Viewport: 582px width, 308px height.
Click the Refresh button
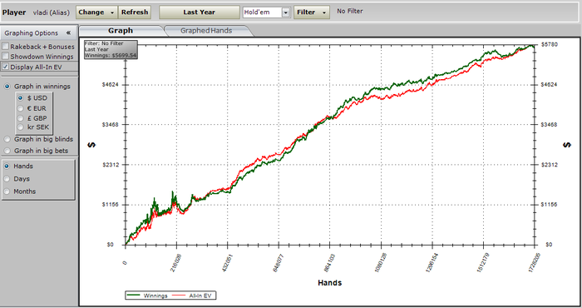135,12
